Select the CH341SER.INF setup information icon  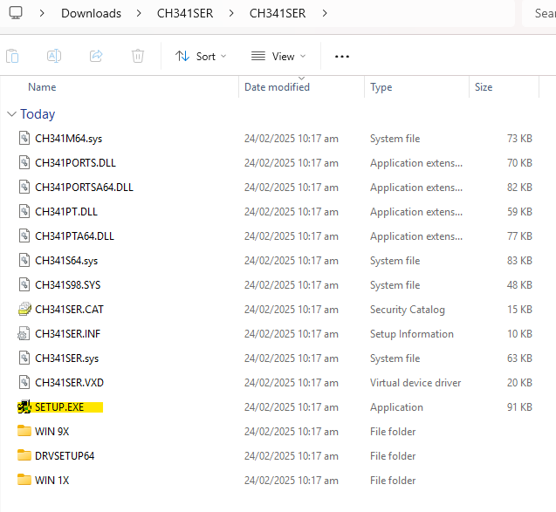pyautogui.click(x=24, y=334)
